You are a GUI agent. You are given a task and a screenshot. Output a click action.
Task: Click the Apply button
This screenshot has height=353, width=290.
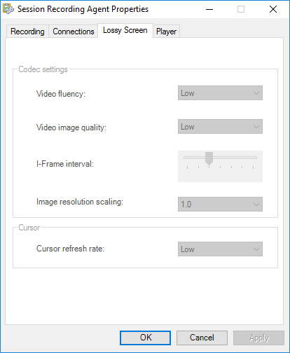click(x=258, y=338)
